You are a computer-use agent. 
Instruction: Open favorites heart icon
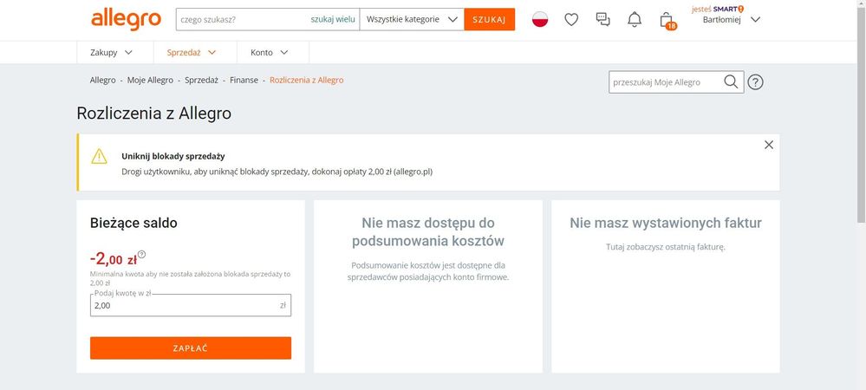pos(571,20)
